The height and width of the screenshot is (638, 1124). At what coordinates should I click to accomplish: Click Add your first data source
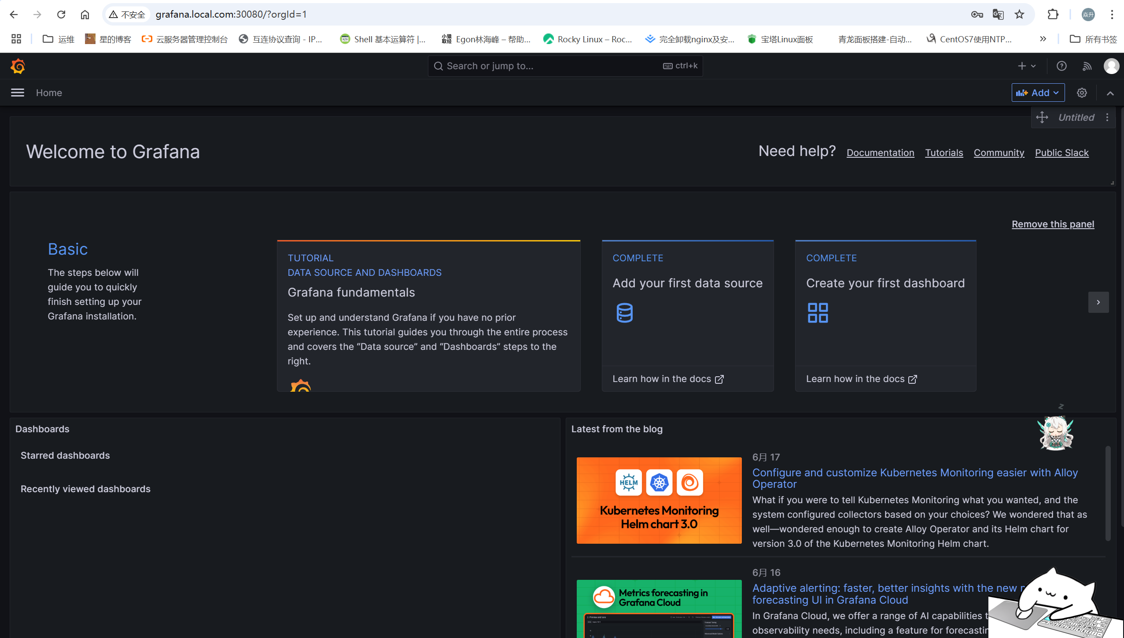coord(687,283)
